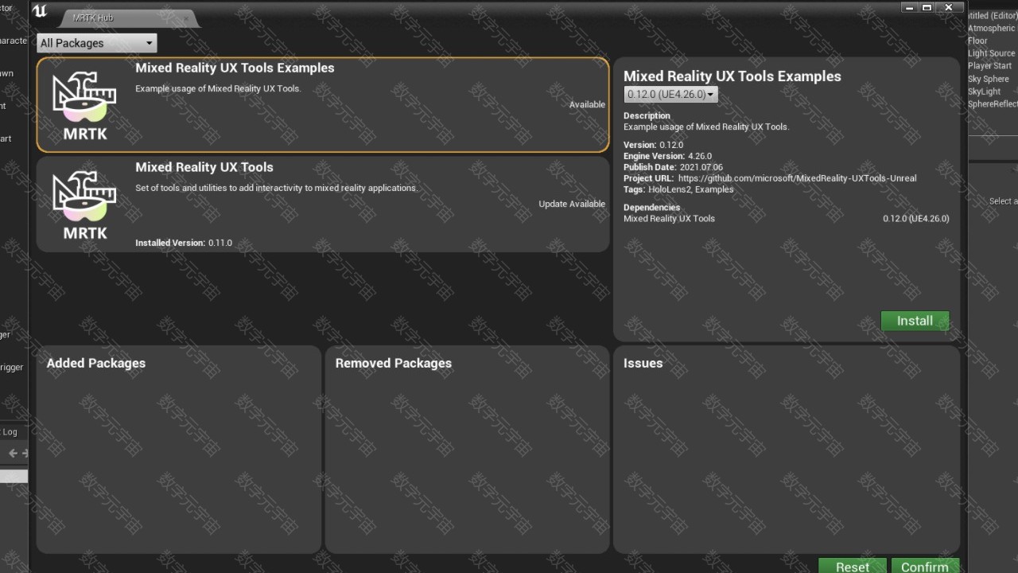Click the Removed Packages heading
The width and height of the screenshot is (1018, 573).
[x=394, y=363]
